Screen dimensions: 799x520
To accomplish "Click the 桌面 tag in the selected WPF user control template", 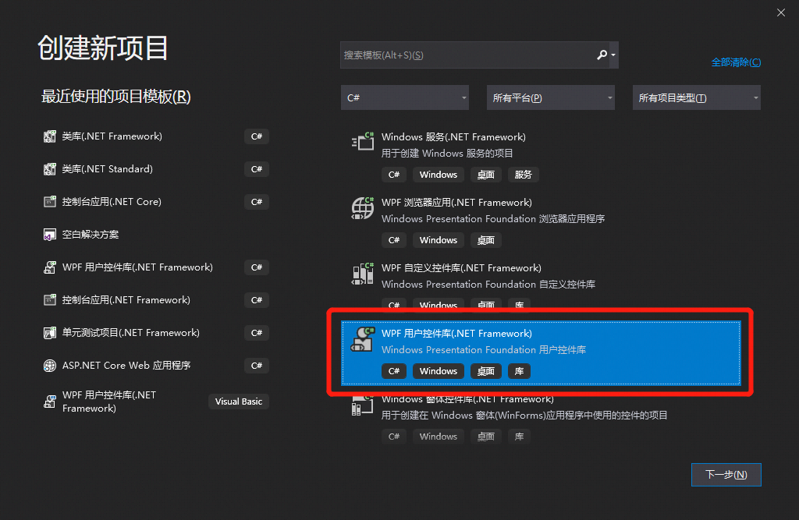I will click(x=485, y=371).
